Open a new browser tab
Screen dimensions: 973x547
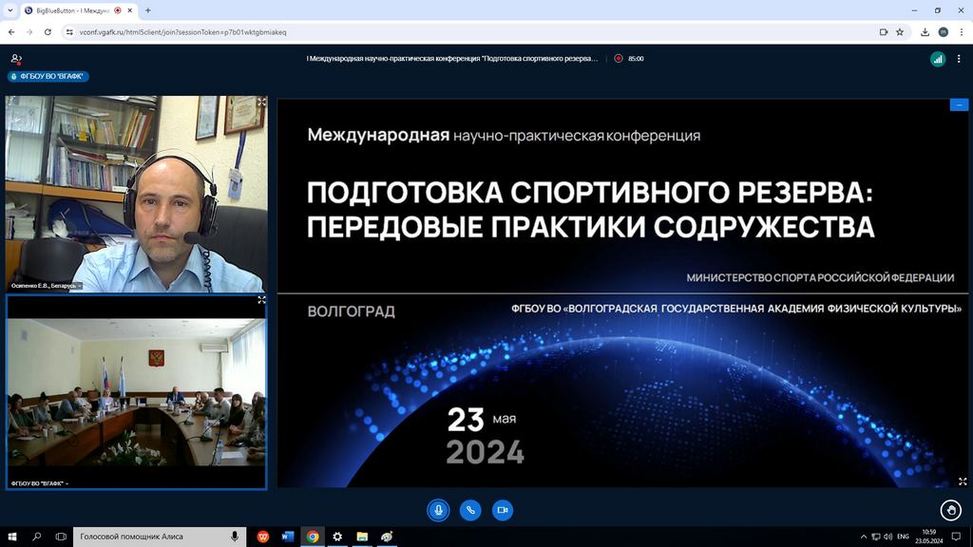coord(148,10)
